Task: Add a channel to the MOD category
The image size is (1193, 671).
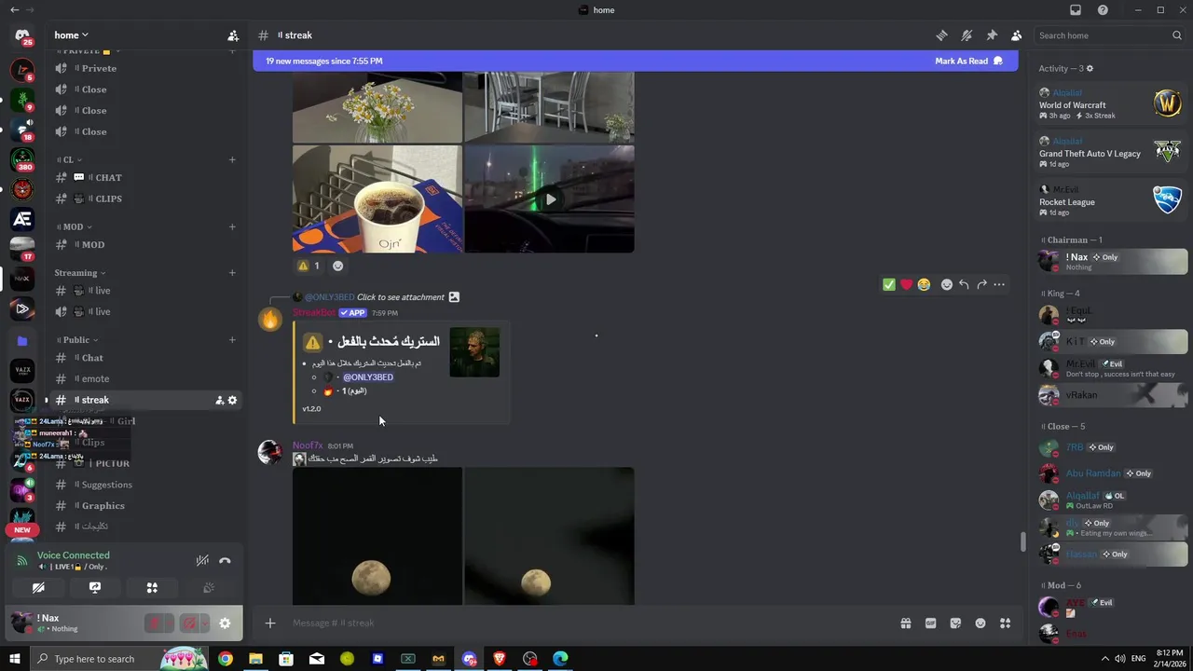Action: [232, 226]
